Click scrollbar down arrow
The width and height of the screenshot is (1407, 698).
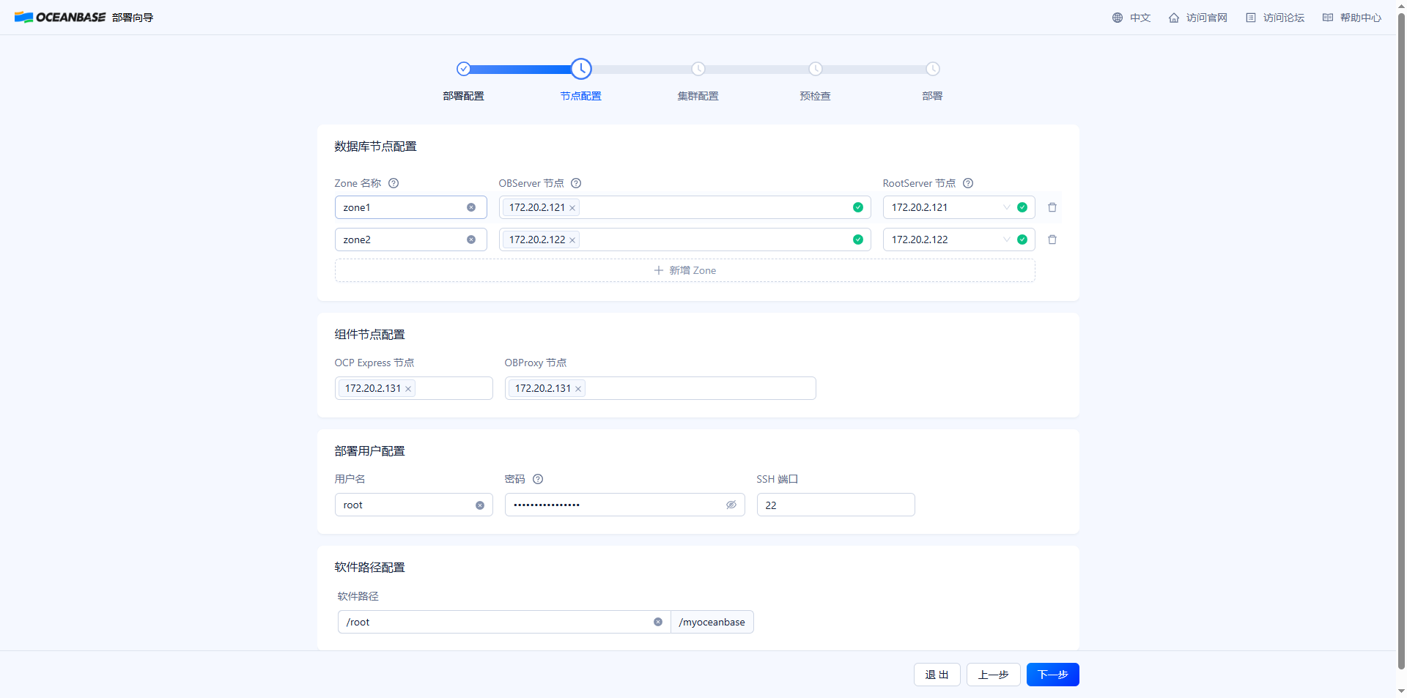(x=1402, y=691)
